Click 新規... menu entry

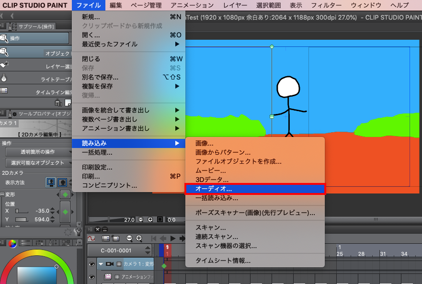(129, 17)
